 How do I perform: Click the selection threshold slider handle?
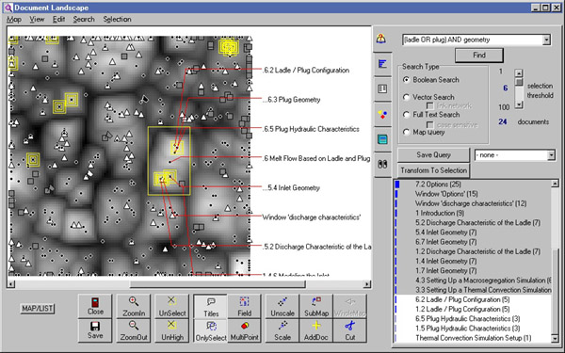519,83
